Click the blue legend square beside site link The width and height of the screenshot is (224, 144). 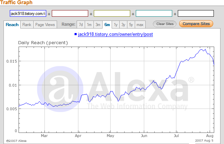[x=76, y=34]
